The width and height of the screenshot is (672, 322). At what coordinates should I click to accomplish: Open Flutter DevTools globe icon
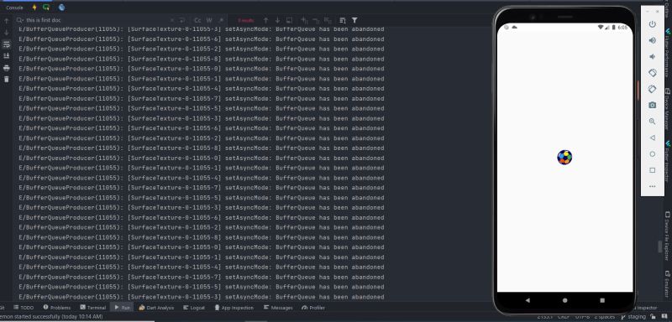coord(61,8)
